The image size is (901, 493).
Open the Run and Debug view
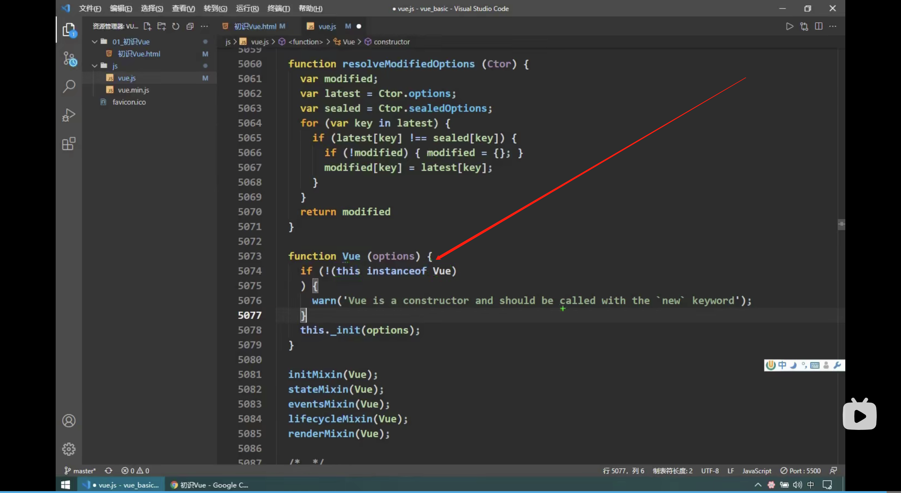[69, 115]
